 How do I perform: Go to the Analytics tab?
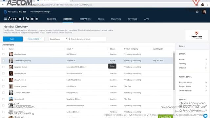(116, 19)
